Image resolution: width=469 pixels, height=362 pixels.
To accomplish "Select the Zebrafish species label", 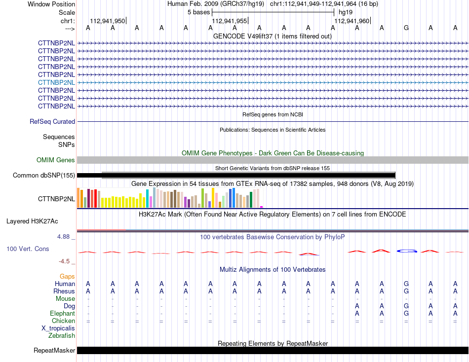I will click(x=62, y=335).
